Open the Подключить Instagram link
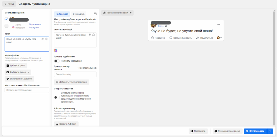 tap(35, 26)
